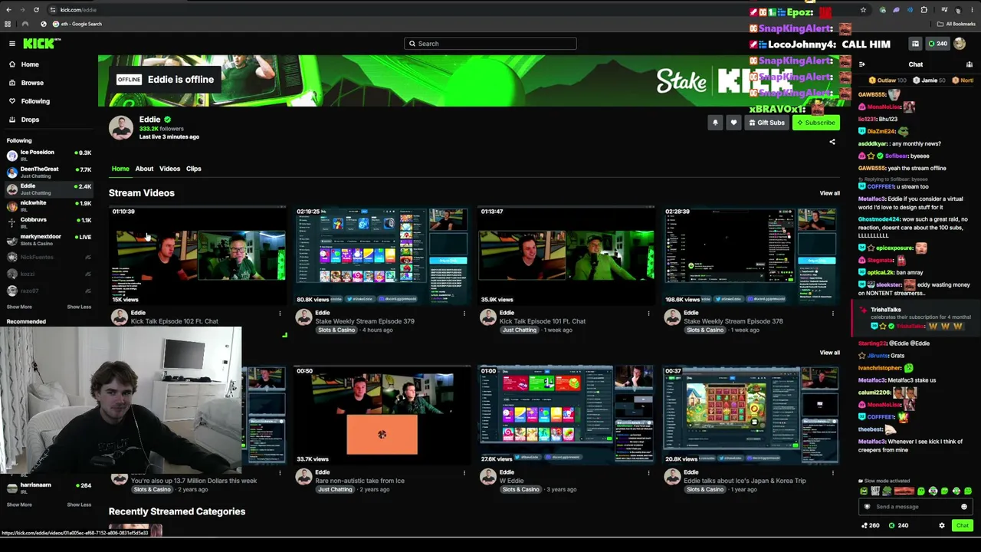
Task: Select the Videos channel tab
Action: click(169, 169)
